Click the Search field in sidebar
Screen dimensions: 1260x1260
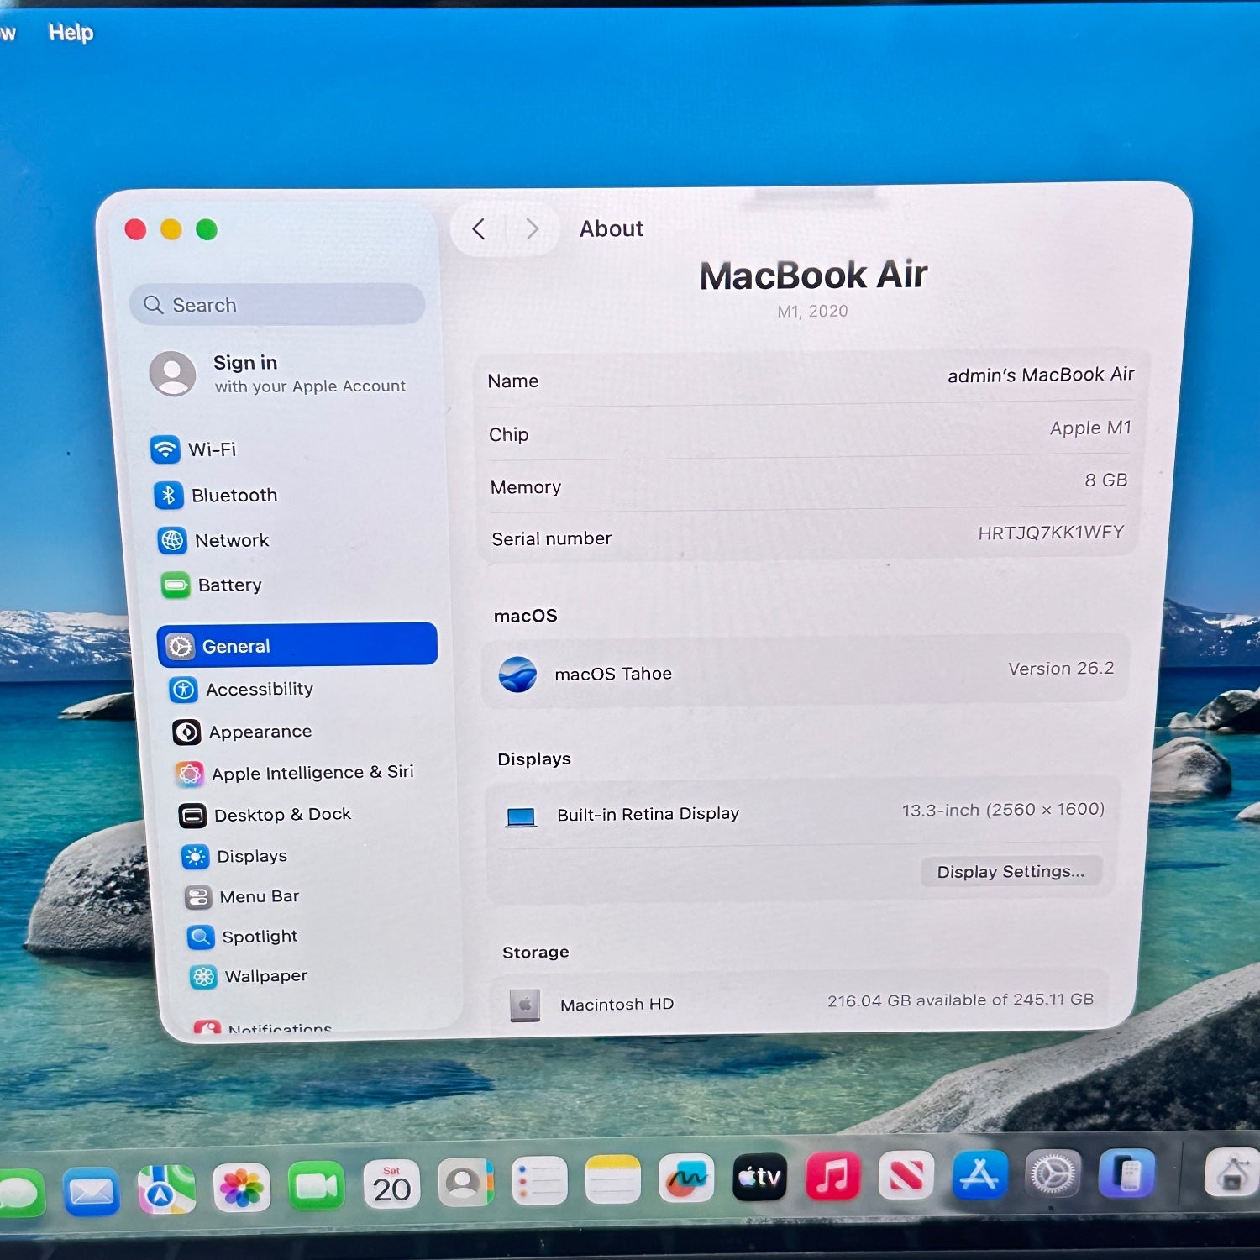pos(277,305)
